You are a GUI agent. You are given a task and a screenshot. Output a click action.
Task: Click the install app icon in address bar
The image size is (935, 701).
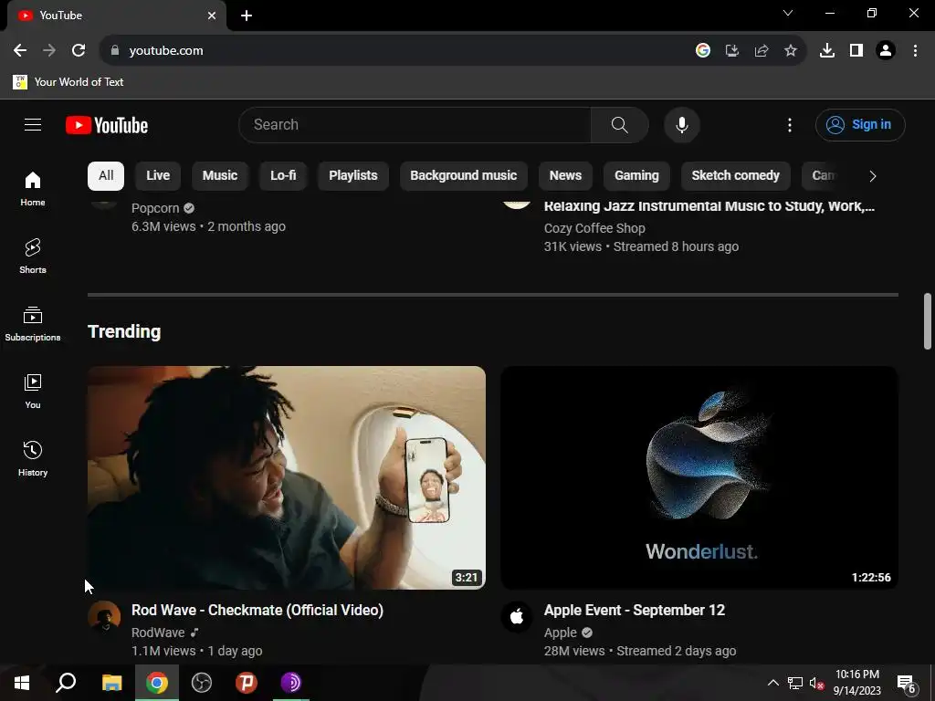tap(731, 51)
